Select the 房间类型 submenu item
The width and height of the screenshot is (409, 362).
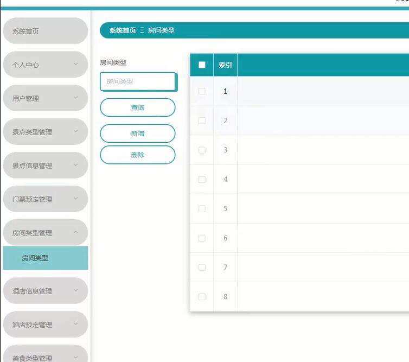click(x=45, y=258)
